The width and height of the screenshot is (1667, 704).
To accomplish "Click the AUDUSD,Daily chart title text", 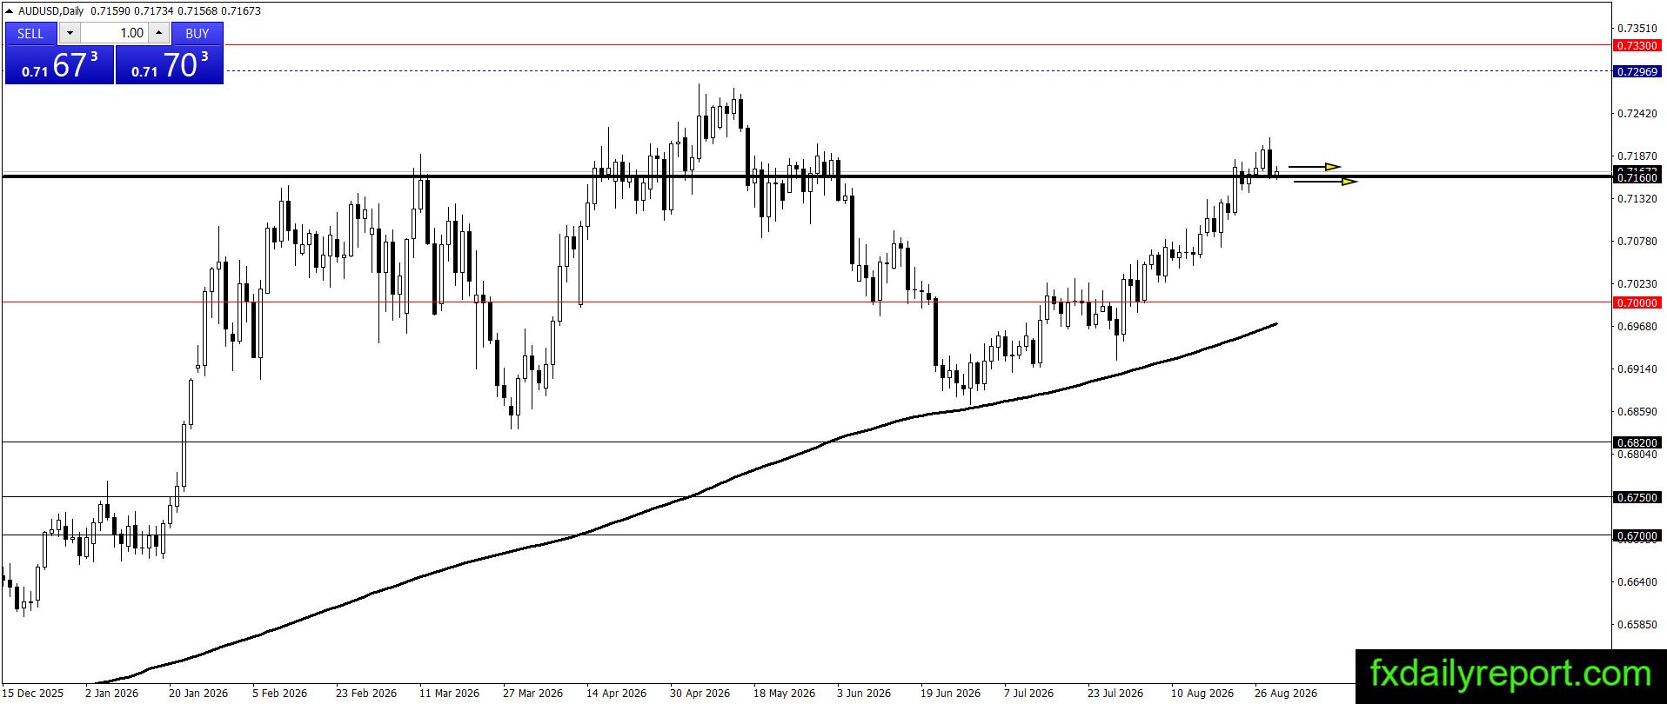I will (x=51, y=11).
